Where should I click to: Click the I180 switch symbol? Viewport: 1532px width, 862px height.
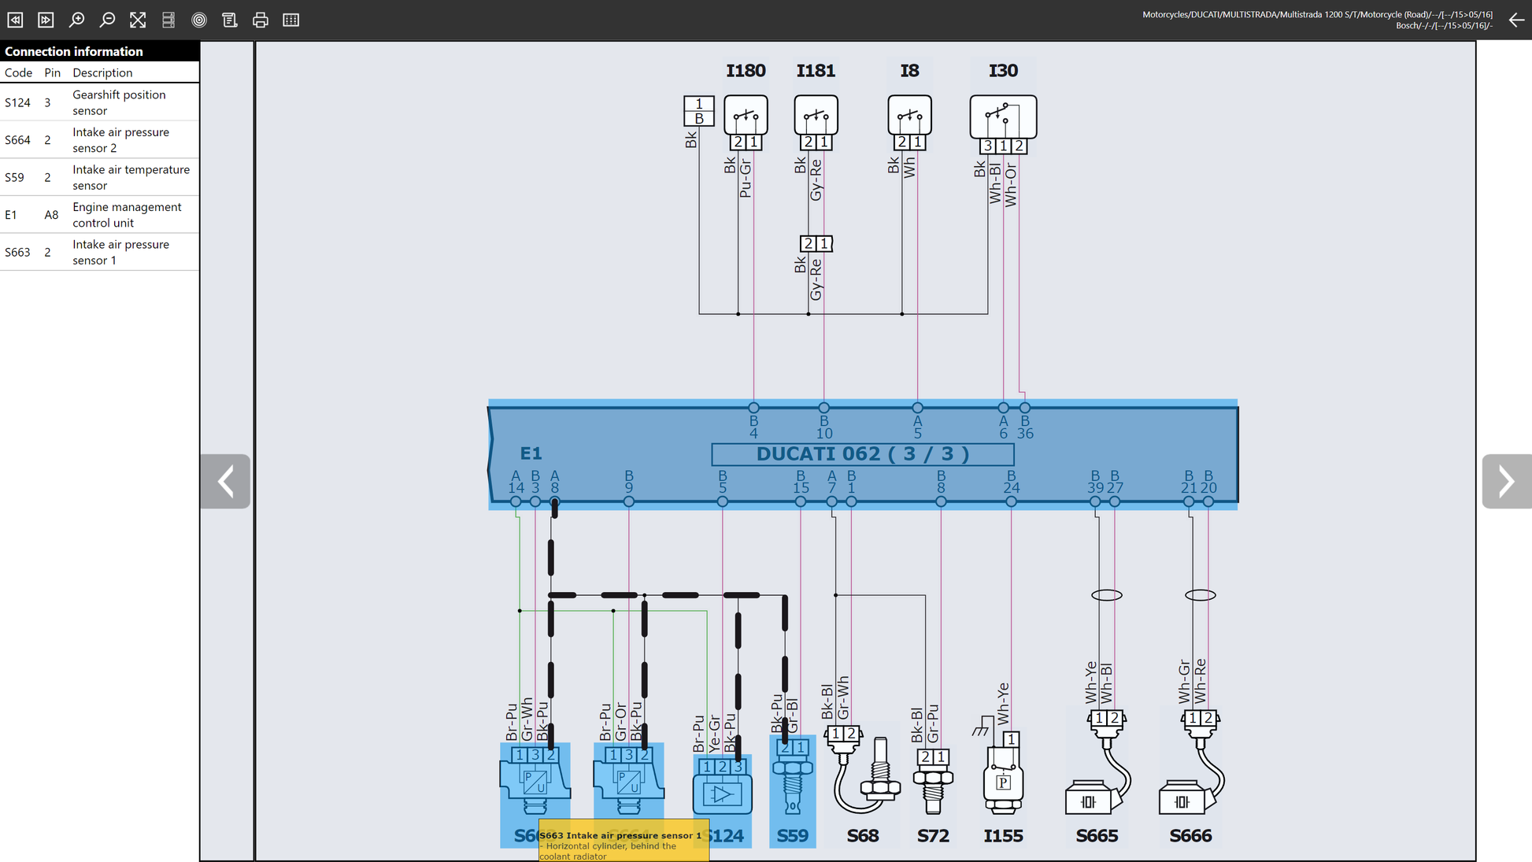coord(746,116)
